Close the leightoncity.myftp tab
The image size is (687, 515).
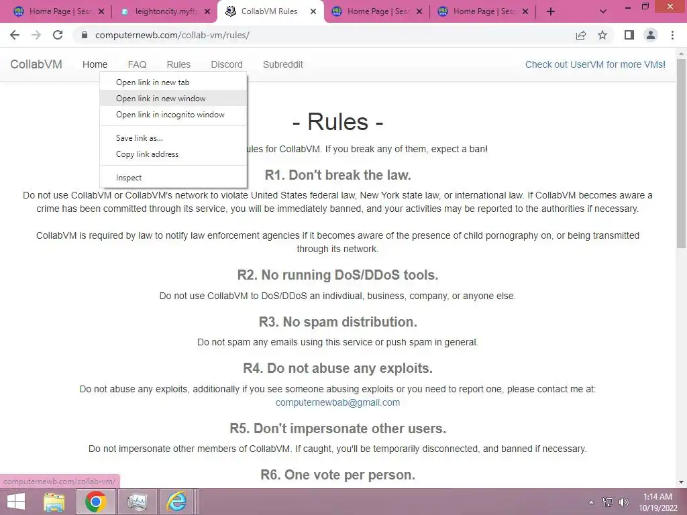point(207,11)
